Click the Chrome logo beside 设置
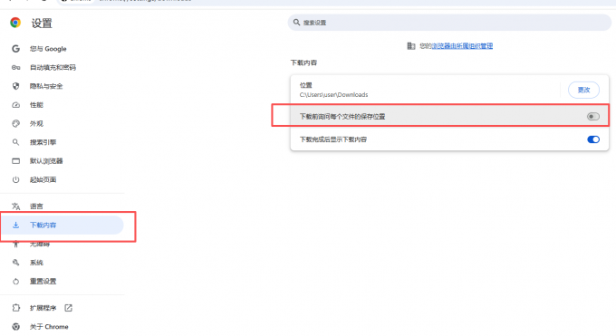 click(15, 23)
